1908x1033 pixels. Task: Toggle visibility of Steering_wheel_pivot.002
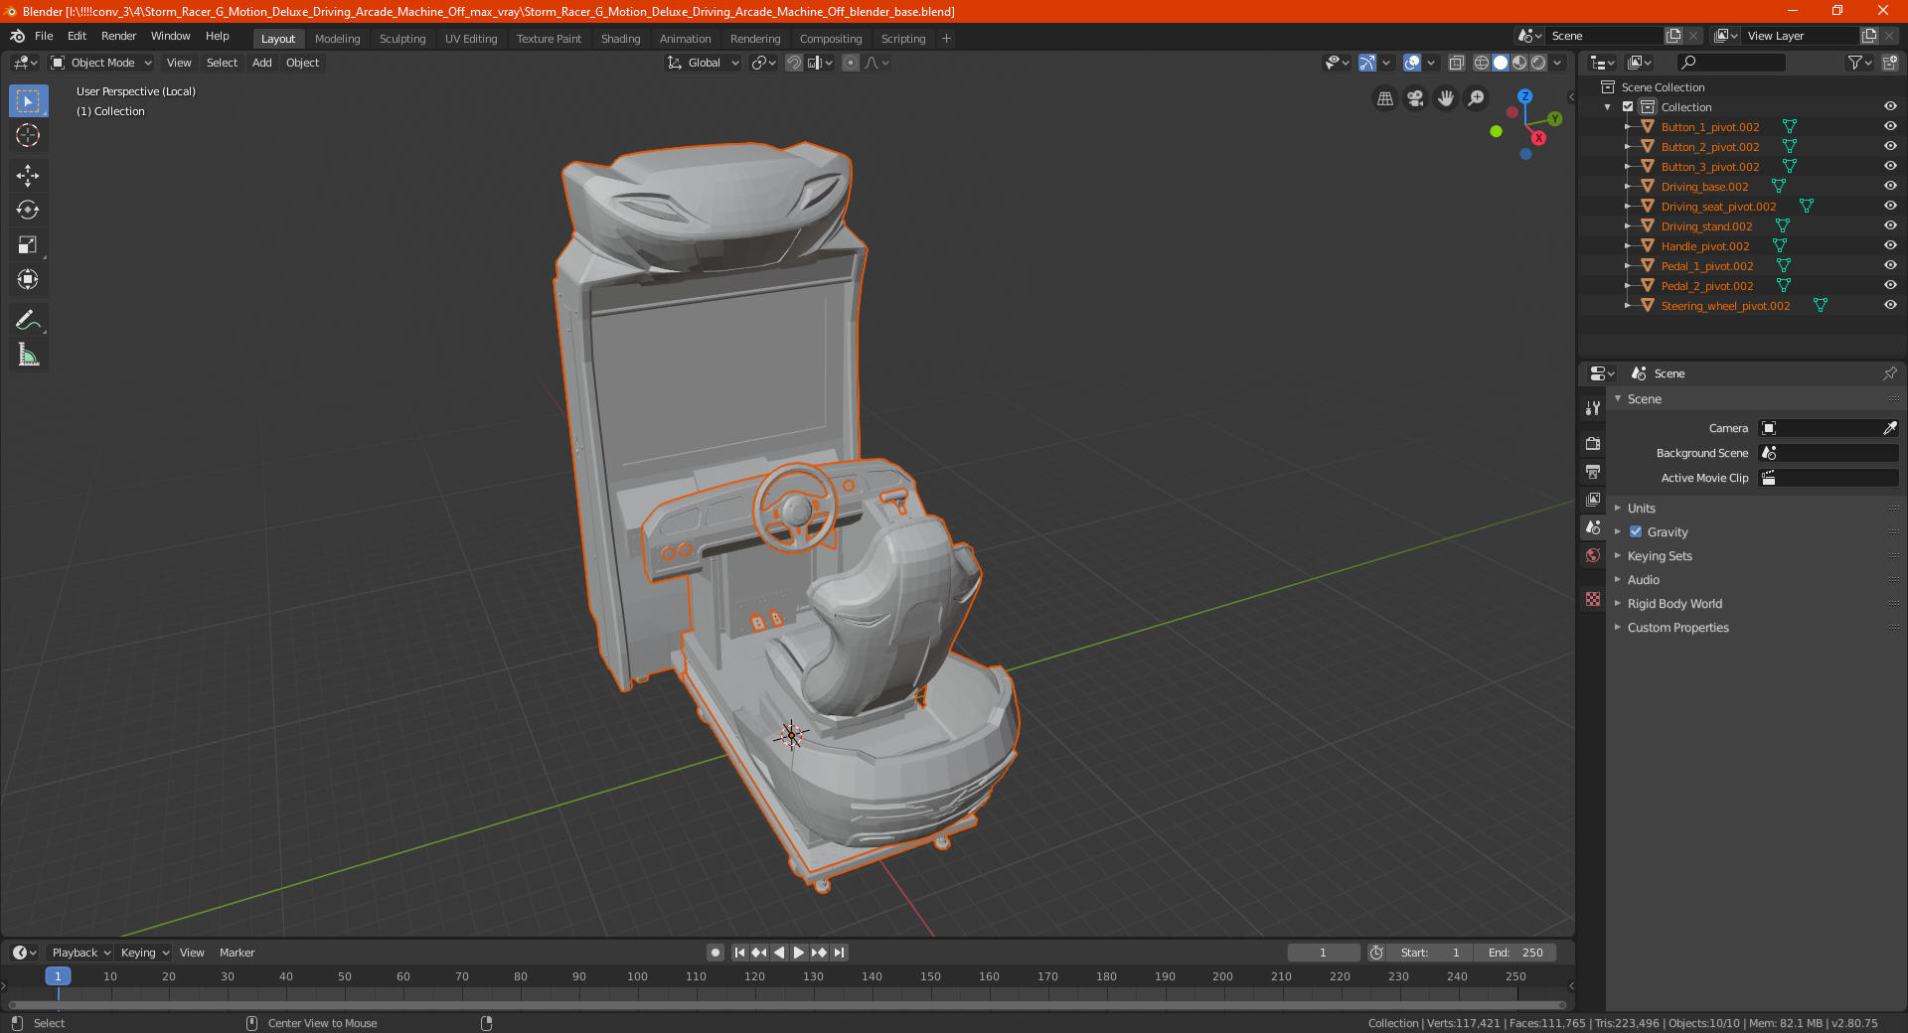(x=1890, y=305)
